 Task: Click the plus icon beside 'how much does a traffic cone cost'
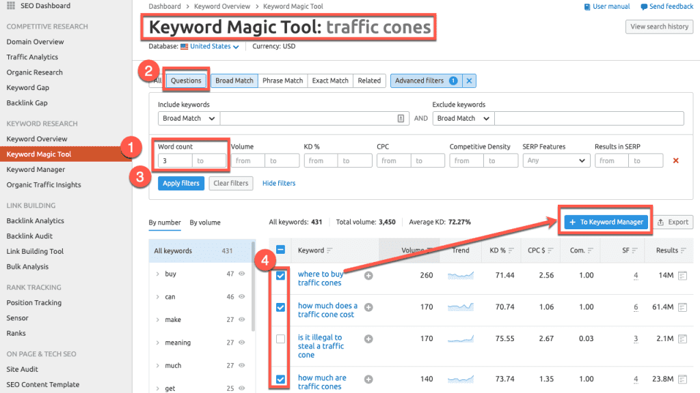coord(368,308)
